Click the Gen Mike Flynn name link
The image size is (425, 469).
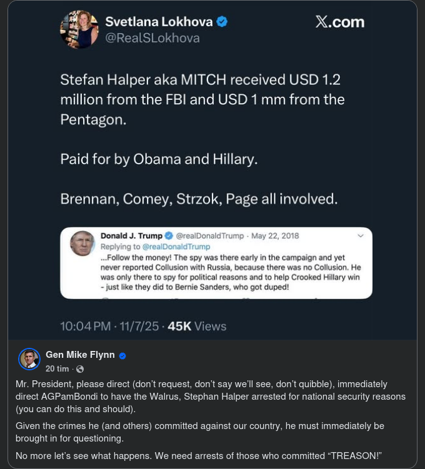(80, 355)
